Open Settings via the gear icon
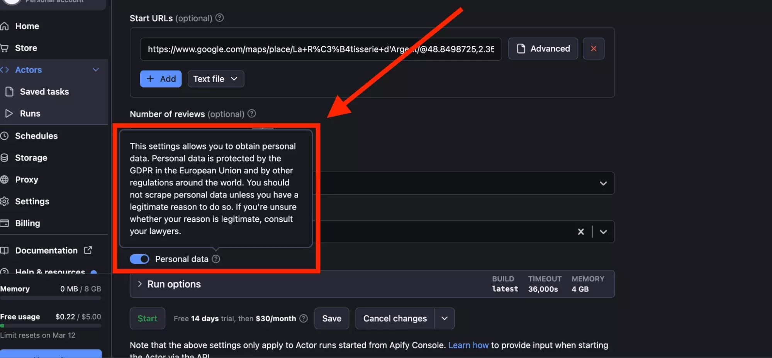This screenshot has width=772, height=358. pos(5,201)
